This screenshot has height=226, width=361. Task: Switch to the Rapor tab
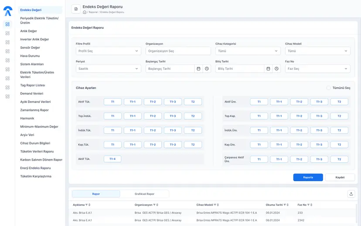96,194
